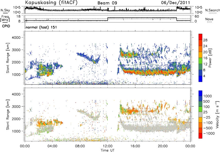Select the "normal (fast) 151" CPID text
Screen dimensions: 220x152
coord(41,27)
